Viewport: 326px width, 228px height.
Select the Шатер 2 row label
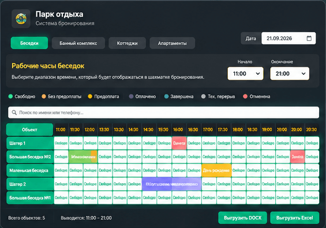pos(30,184)
